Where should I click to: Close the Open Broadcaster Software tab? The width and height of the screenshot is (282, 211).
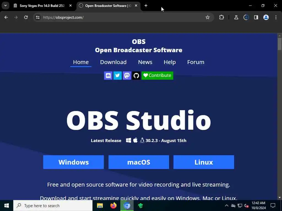(x=136, y=6)
